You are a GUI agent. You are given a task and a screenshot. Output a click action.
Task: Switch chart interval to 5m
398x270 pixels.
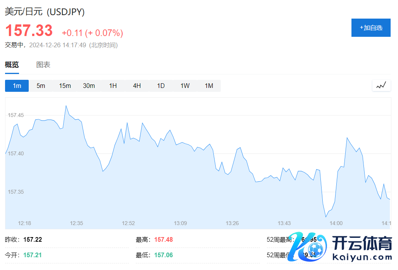(x=41, y=86)
